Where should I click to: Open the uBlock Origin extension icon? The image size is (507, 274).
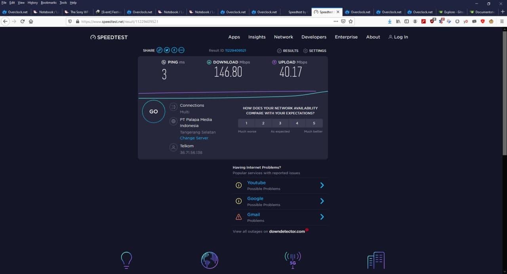(432, 21)
